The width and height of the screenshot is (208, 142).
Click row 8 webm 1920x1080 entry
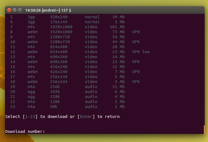[61, 32]
